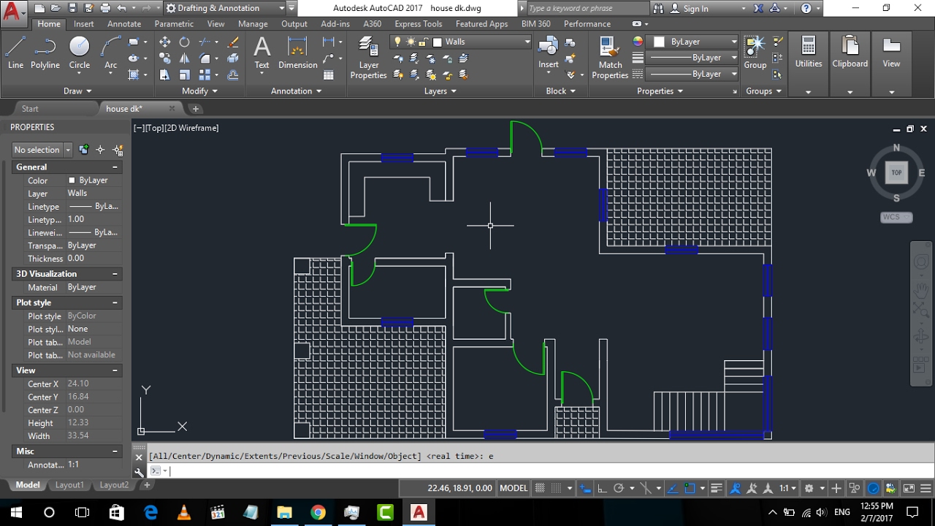The image size is (935, 526).
Task: Select the Circle tool
Action: (x=79, y=51)
